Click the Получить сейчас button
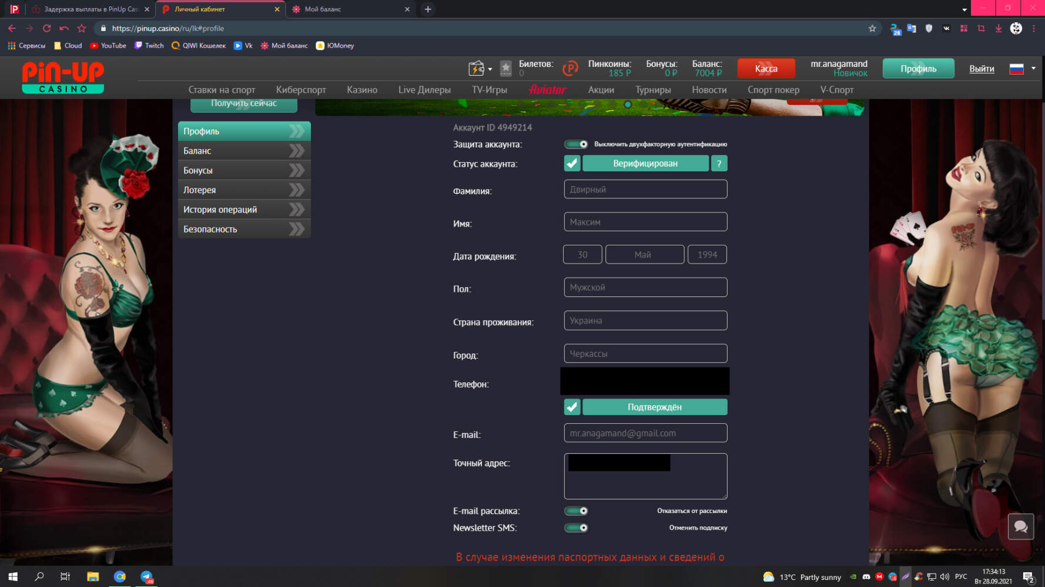The width and height of the screenshot is (1045, 587). click(x=244, y=104)
